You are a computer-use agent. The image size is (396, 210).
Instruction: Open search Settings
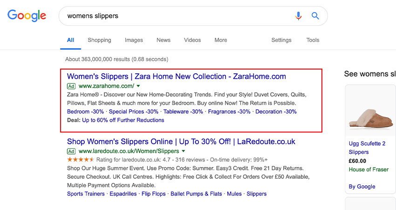[281, 40]
